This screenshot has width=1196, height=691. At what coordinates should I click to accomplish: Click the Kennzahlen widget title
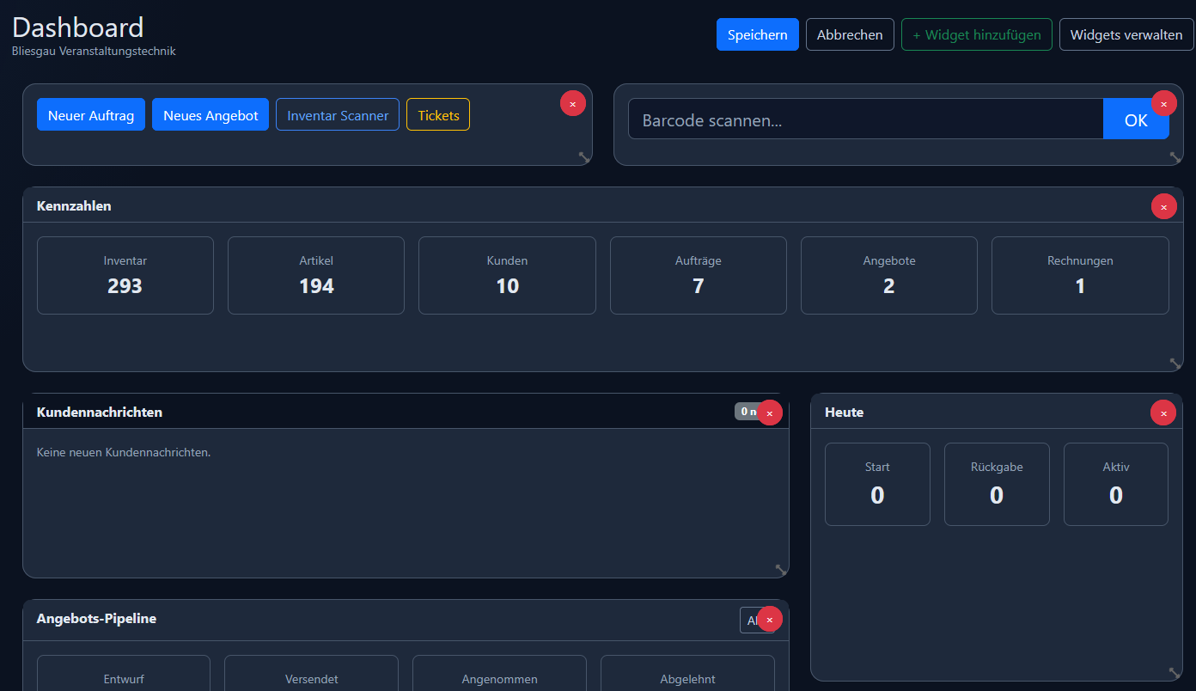[74, 206]
